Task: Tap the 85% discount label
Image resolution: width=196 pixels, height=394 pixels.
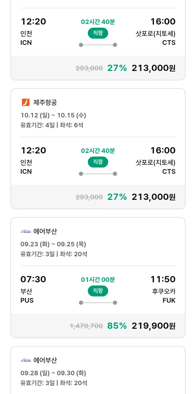Action: [117, 326]
